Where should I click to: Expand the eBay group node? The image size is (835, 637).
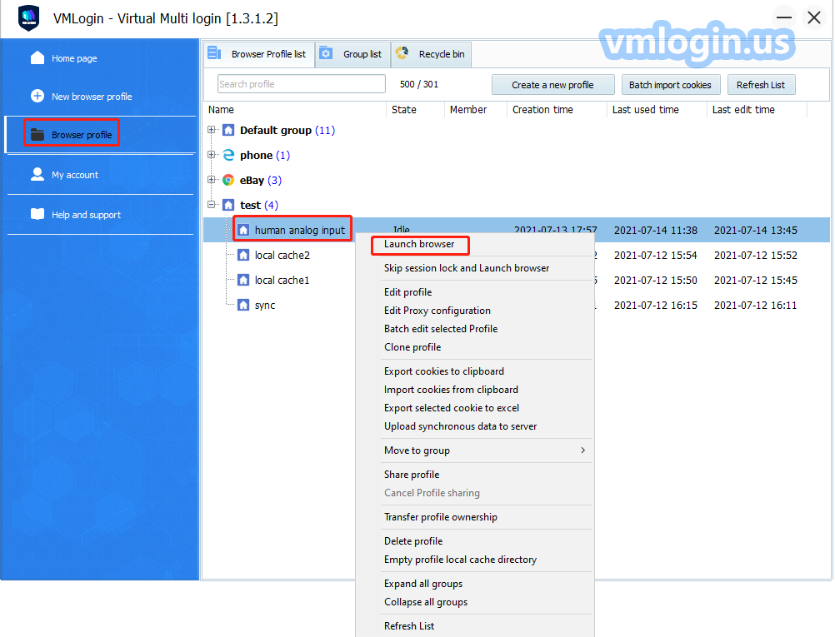(212, 180)
